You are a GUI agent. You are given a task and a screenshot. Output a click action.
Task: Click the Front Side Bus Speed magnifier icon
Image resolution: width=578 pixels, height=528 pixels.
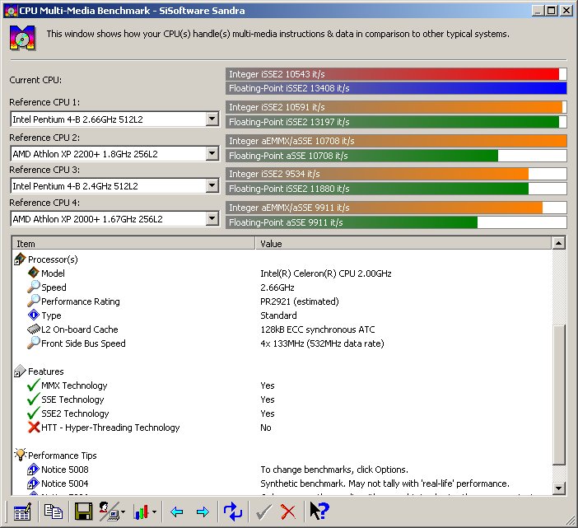pyautogui.click(x=33, y=343)
